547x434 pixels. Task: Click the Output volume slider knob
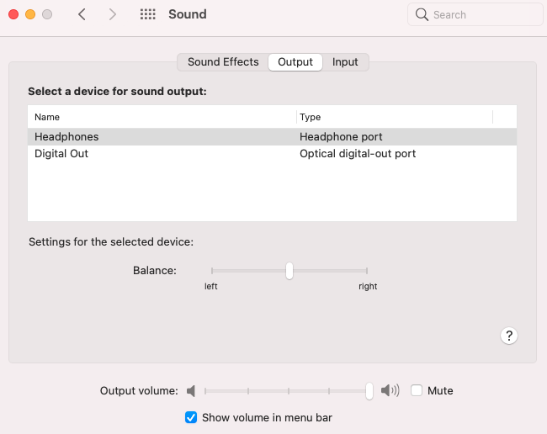coord(369,390)
